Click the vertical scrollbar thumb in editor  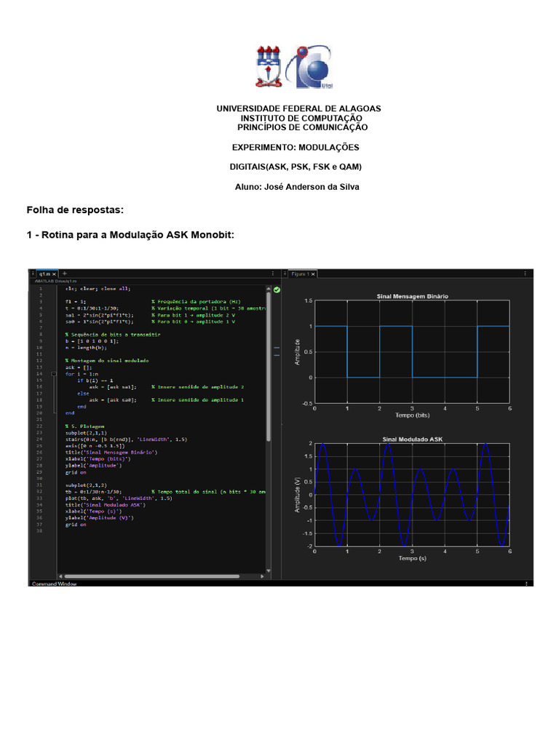coord(269,366)
